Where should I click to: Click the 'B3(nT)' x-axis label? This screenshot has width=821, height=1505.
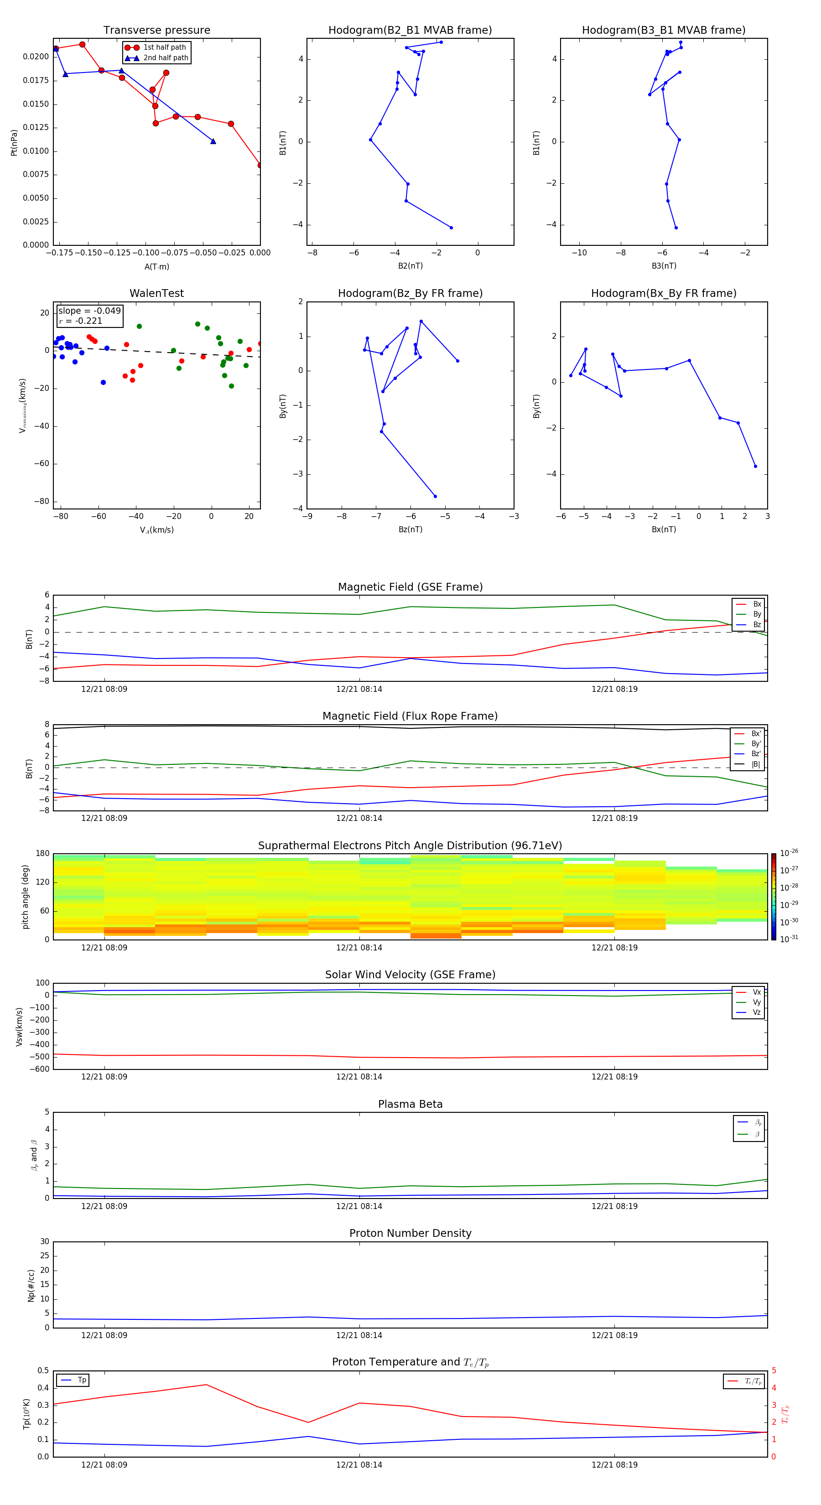pyautogui.click(x=664, y=266)
